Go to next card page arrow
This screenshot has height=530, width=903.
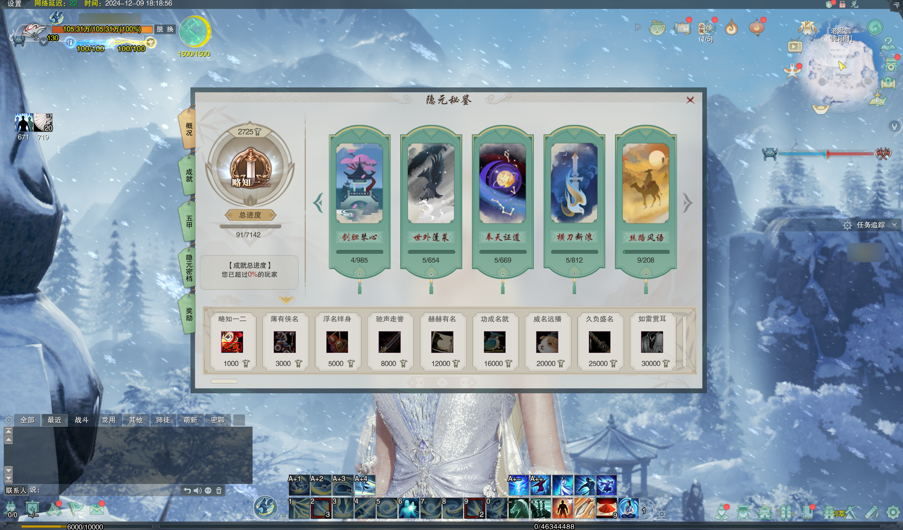(687, 203)
